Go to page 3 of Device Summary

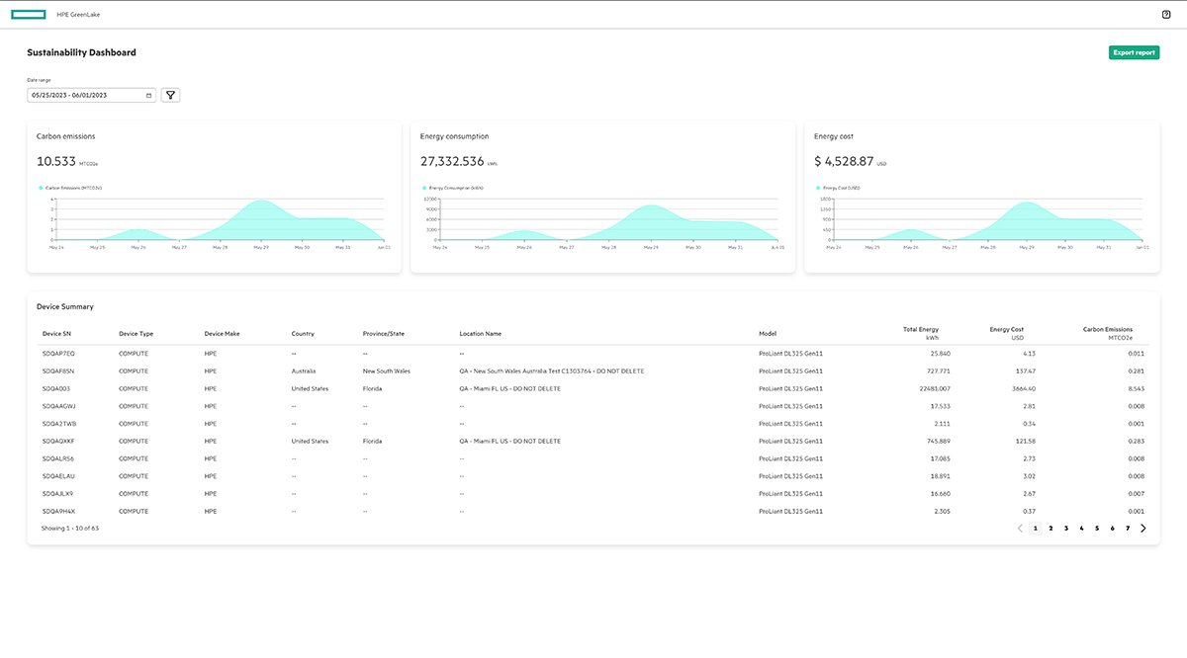point(1065,528)
